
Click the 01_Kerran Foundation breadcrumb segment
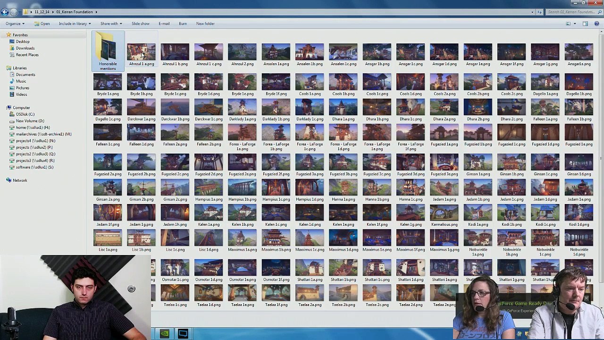coord(75,12)
